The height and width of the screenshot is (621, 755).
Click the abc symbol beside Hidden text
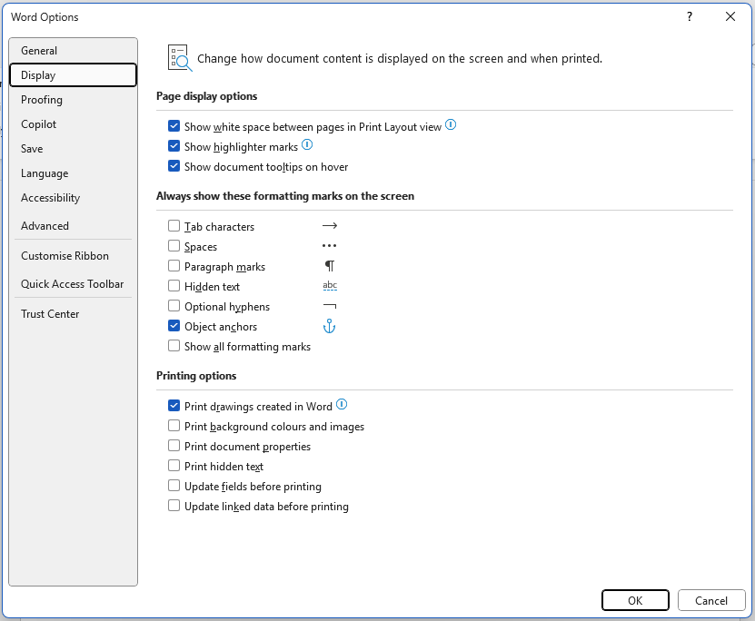(329, 285)
